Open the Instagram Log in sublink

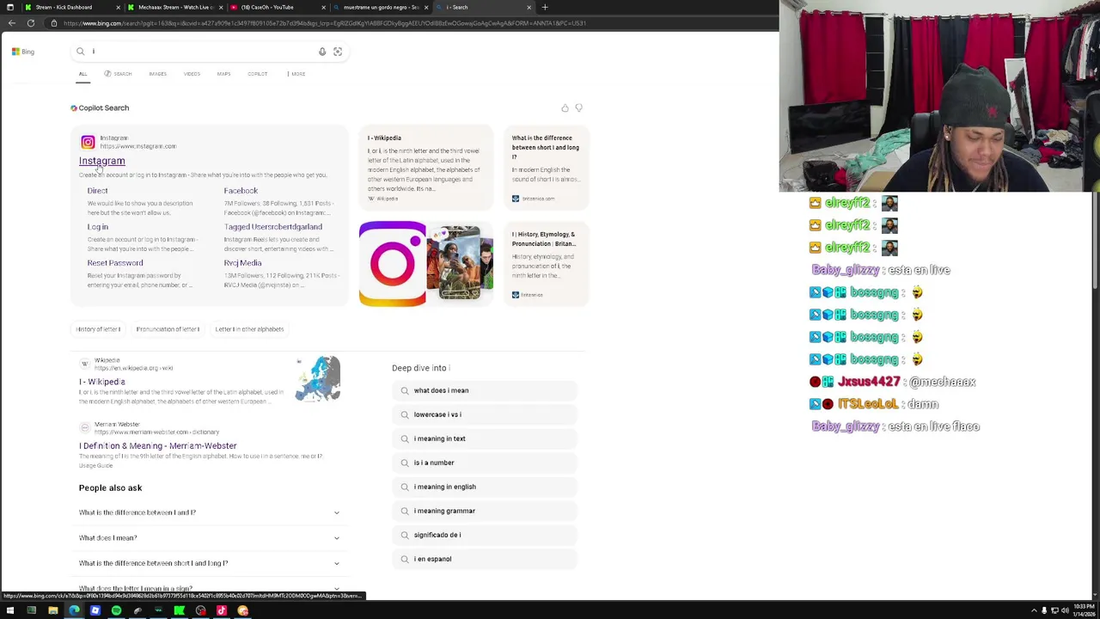point(98,227)
